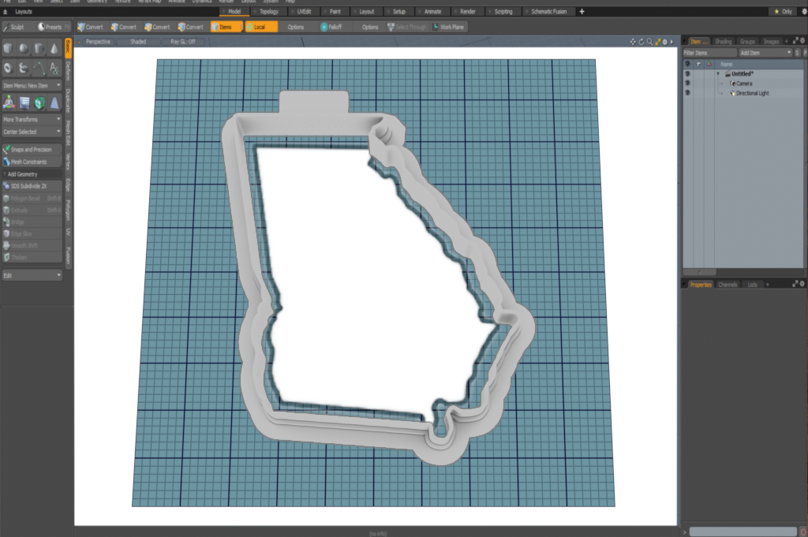
Task: Open the Item List panel gear icon
Action: click(802, 41)
